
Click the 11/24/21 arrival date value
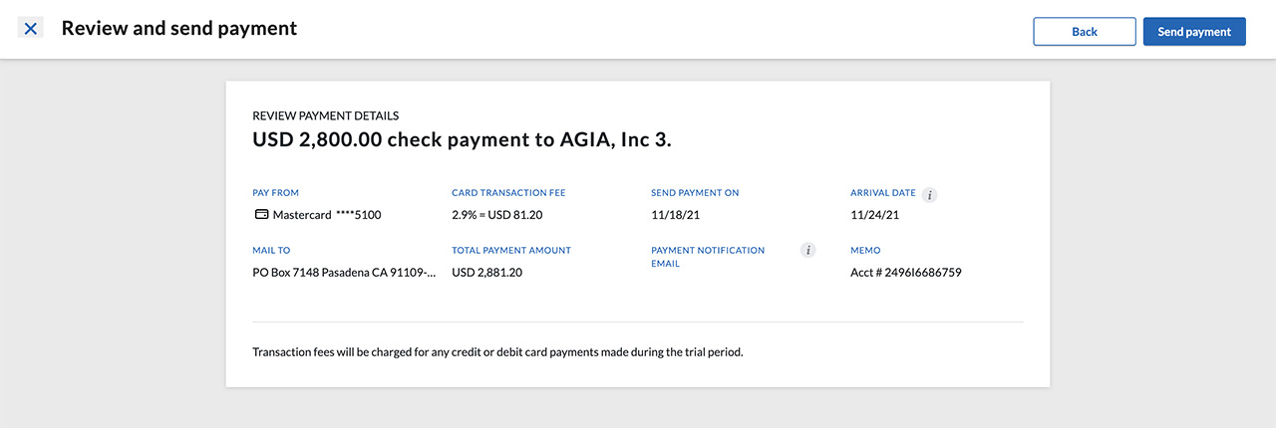click(x=875, y=214)
